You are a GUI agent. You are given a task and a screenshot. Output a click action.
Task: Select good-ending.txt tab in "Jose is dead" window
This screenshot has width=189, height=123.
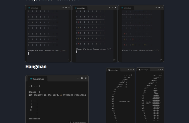tap(143, 70)
